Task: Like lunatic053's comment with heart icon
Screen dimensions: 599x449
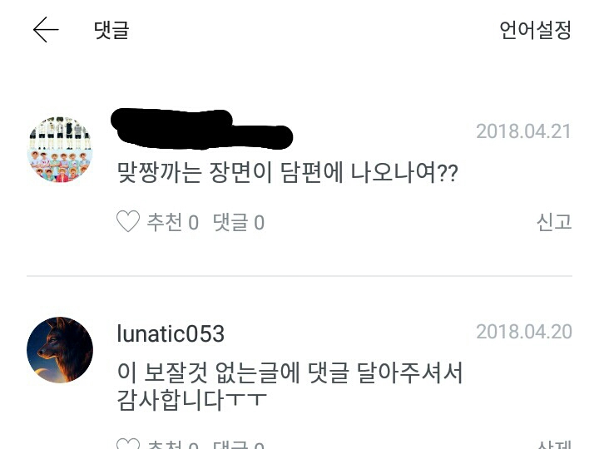Action: [x=128, y=444]
